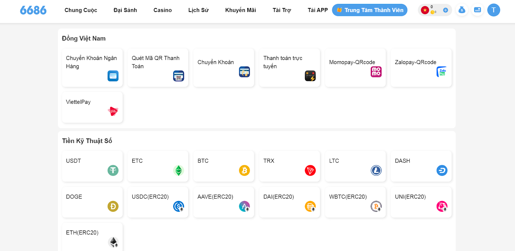Click the LTC Litecoin icon
Image resolution: width=515 pixels, height=251 pixels.
[376, 170]
